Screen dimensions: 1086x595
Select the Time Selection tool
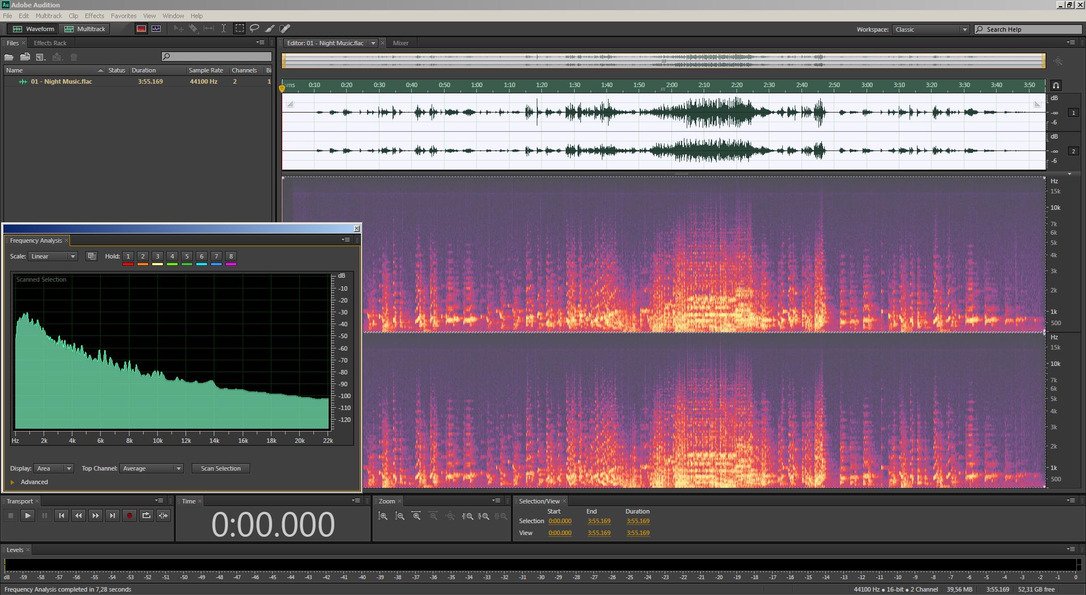click(x=224, y=28)
